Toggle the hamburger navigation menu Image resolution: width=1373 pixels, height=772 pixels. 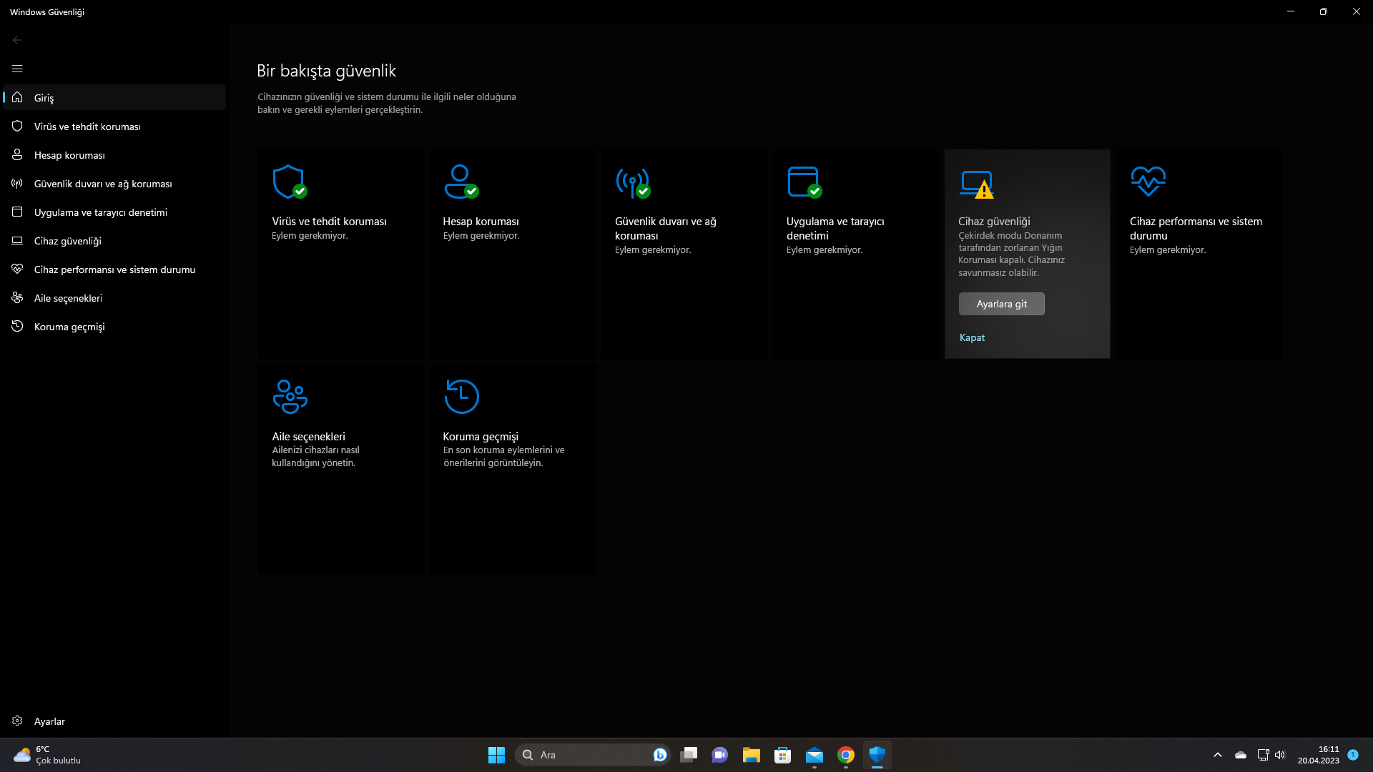[17, 69]
